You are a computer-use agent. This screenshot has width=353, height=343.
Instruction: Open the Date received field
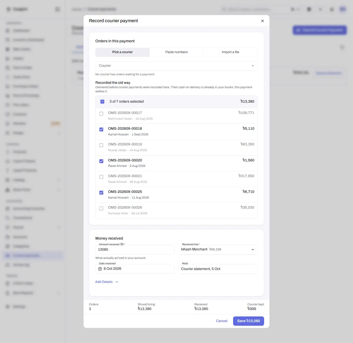click(135, 269)
